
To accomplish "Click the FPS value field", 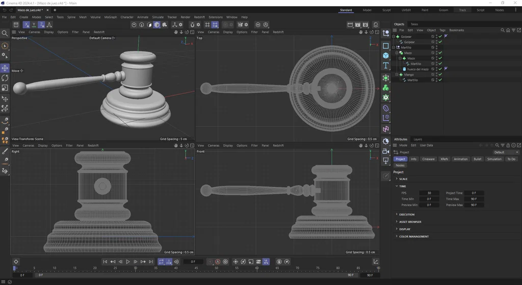I will (429, 193).
